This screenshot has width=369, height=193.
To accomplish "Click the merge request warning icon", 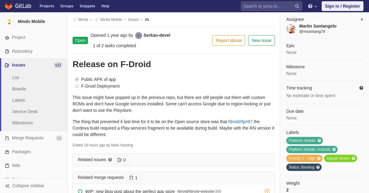I will coord(267,191).
